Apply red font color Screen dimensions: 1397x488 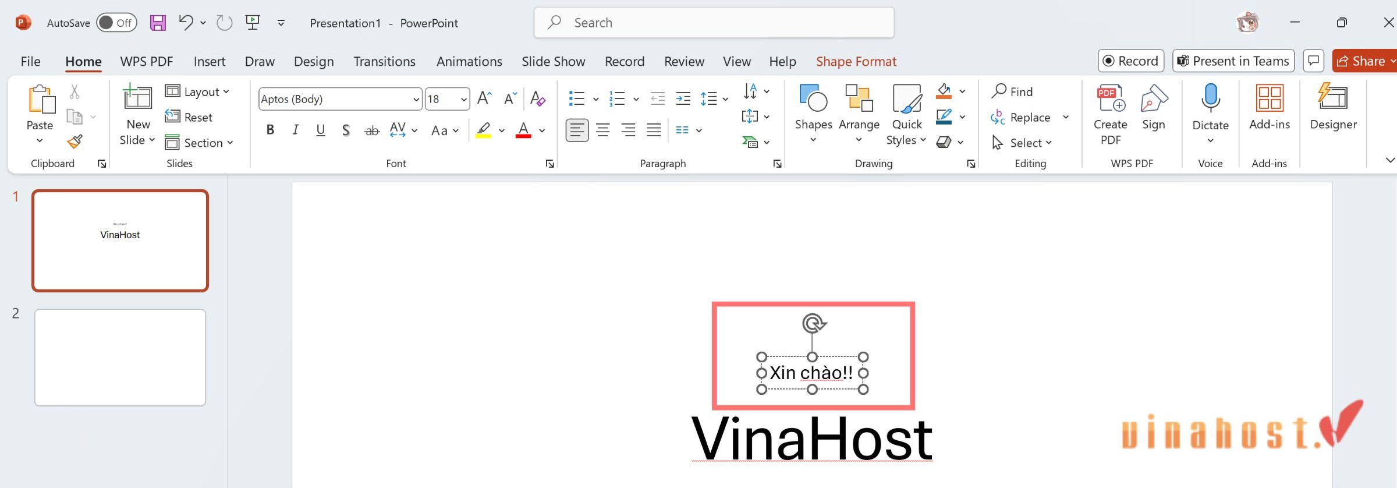tap(523, 130)
